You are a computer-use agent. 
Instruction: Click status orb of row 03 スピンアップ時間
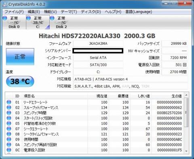point(9,113)
